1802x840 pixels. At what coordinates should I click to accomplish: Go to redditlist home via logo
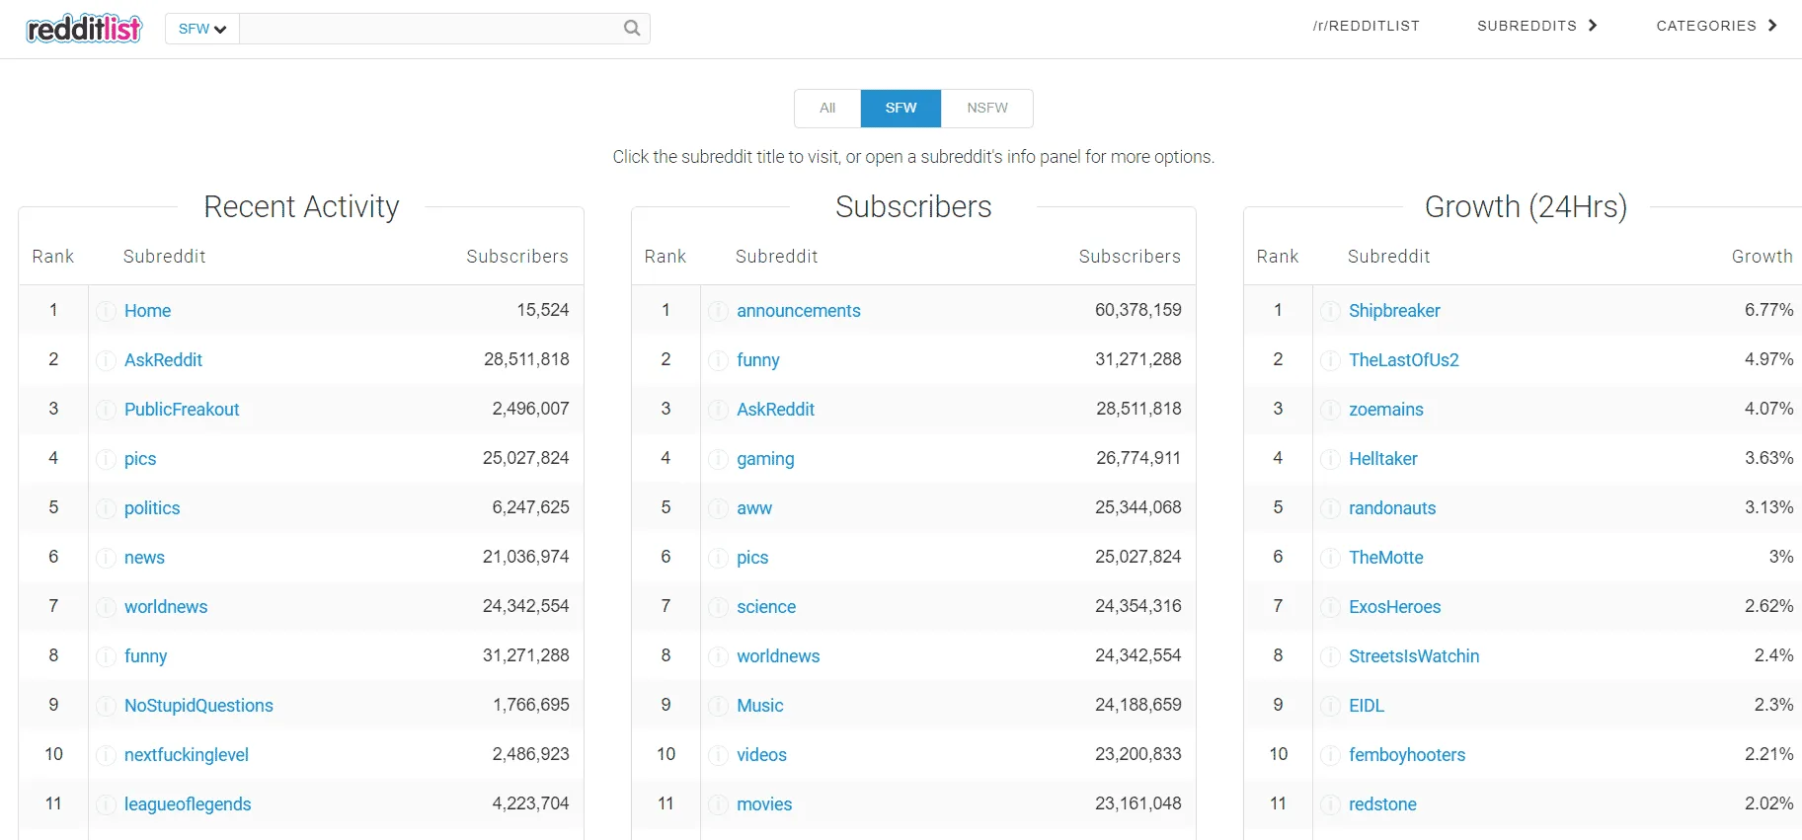(84, 29)
